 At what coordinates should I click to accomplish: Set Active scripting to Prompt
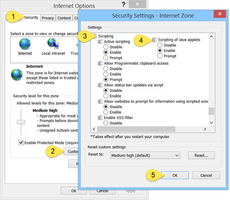[106, 58]
